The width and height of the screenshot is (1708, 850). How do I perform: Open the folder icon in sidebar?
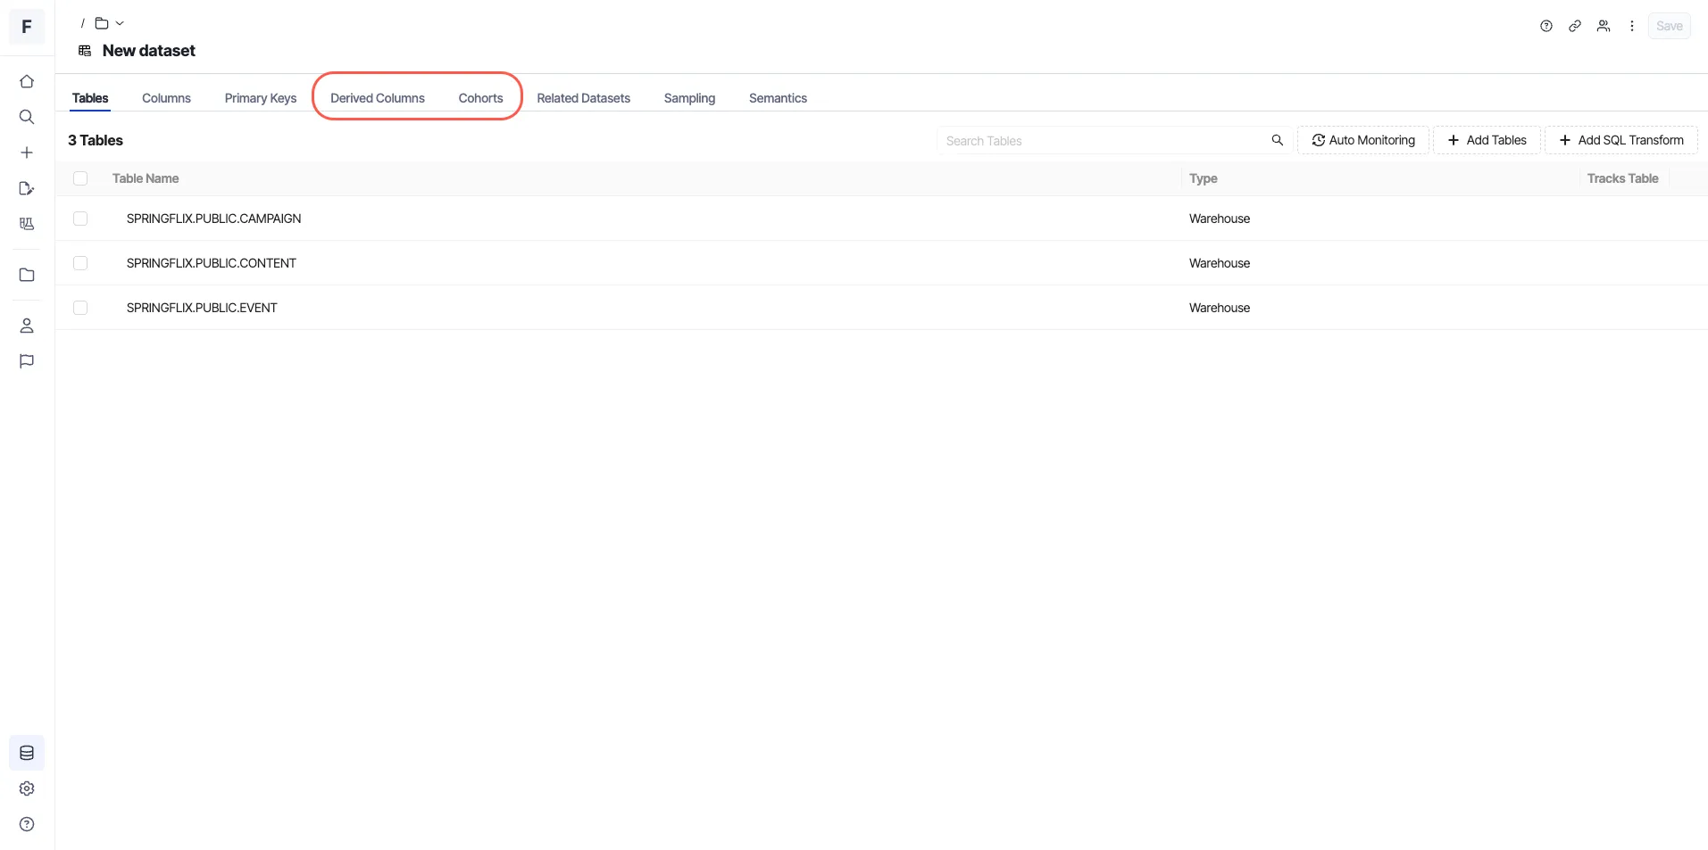coord(27,275)
